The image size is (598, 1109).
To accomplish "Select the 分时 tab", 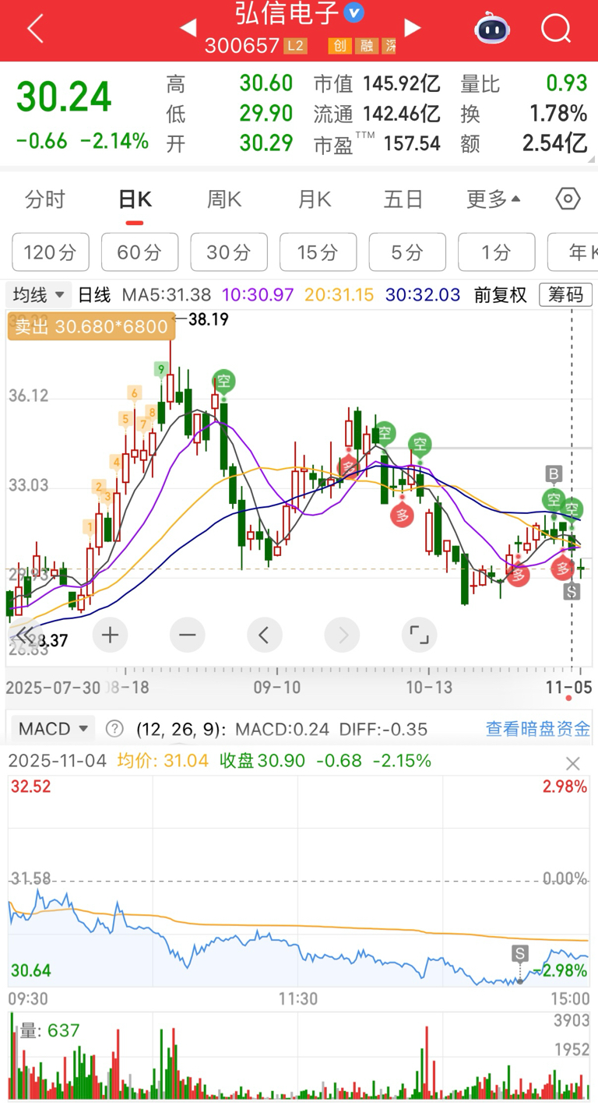I will pos(44,199).
